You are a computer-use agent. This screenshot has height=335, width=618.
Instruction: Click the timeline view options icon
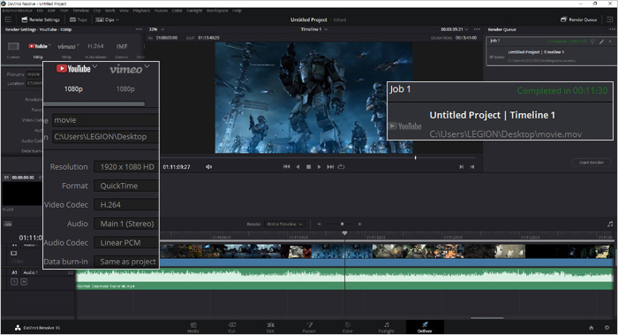pyautogui.click(x=8, y=224)
